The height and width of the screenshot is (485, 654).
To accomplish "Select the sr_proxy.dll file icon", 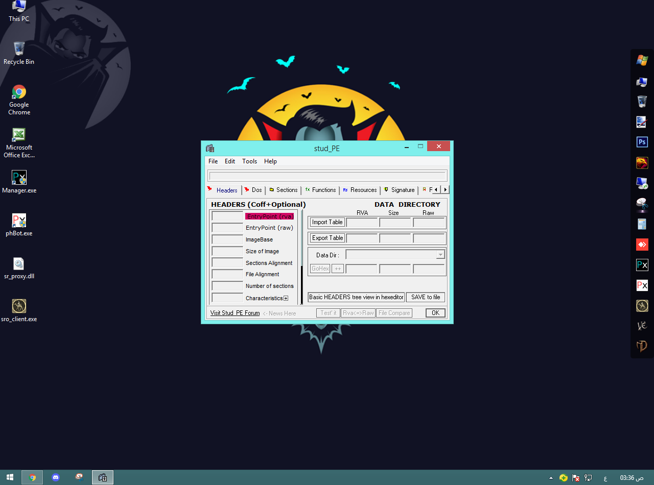I will click(19, 268).
